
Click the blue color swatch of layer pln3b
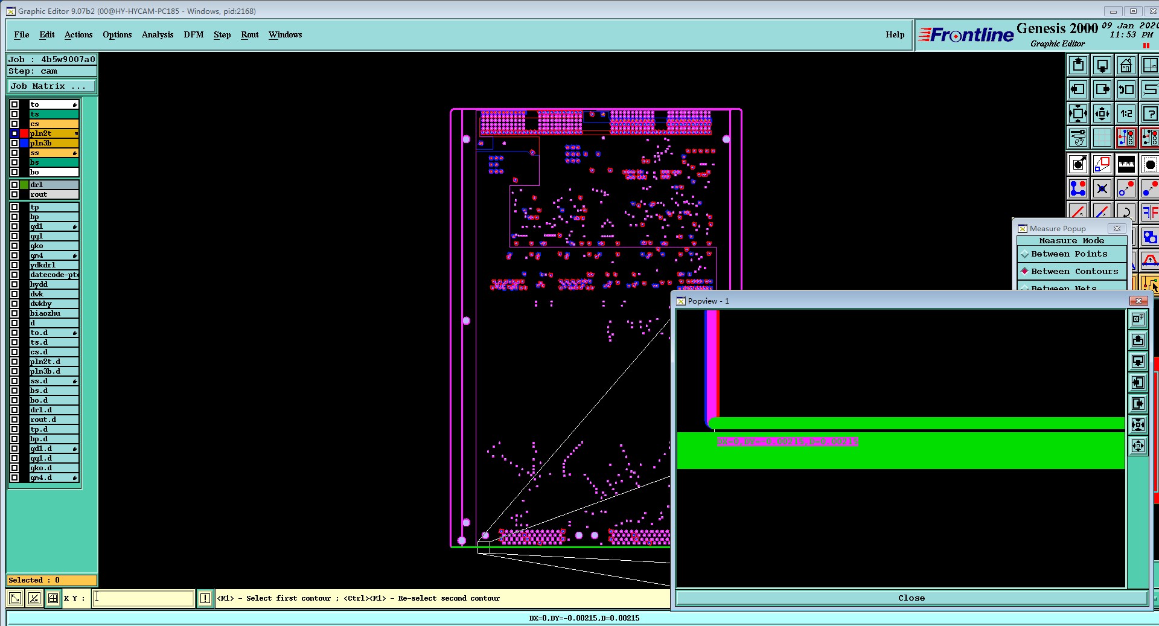click(x=24, y=143)
